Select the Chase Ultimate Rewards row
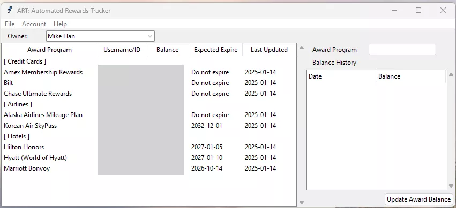 click(x=148, y=94)
